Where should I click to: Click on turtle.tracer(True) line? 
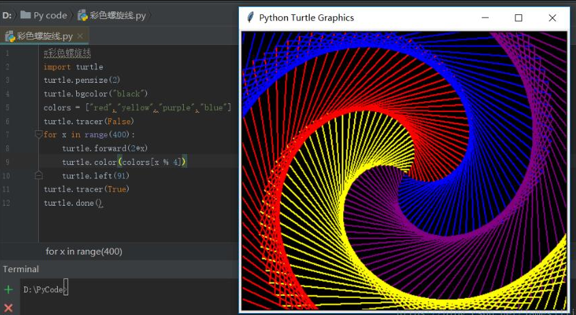86,189
